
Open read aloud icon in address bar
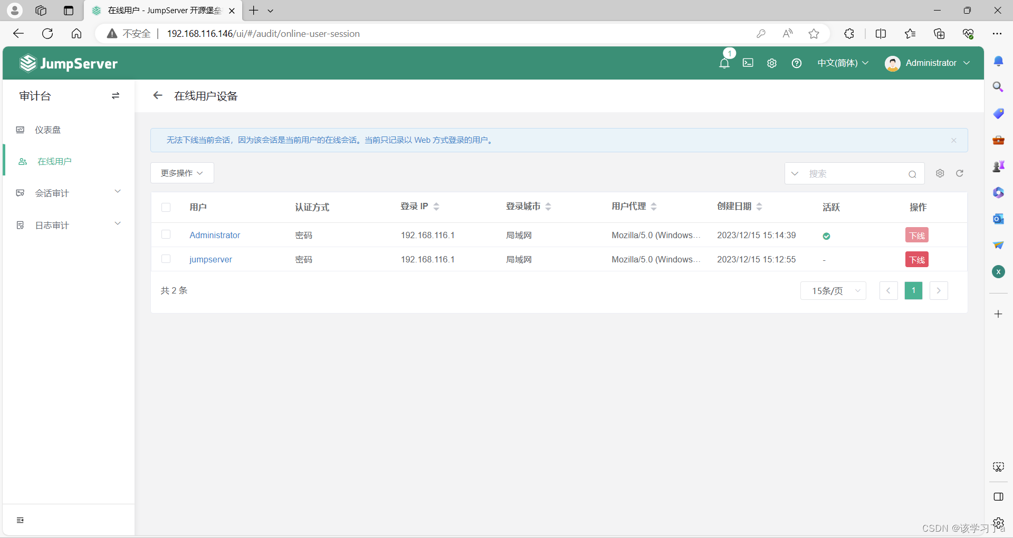coord(788,34)
